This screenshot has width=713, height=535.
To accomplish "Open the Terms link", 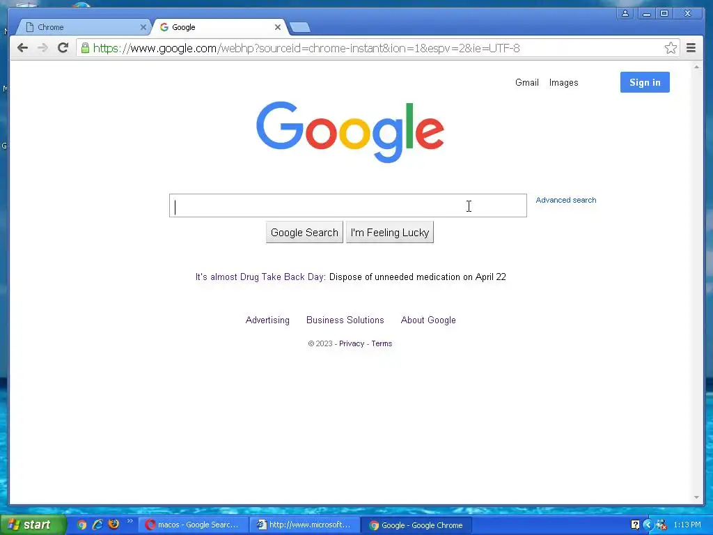I will (x=382, y=343).
